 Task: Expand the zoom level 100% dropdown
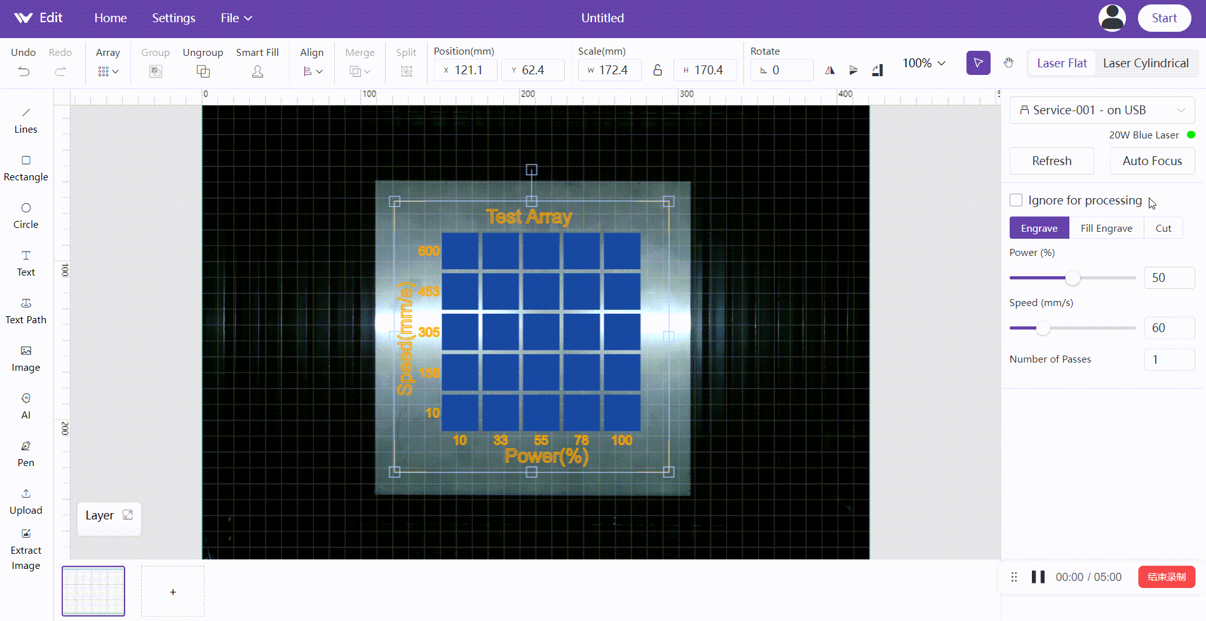coord(924,63)
